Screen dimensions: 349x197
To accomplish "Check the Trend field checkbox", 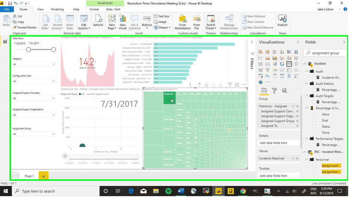I will tap(314, 132).
